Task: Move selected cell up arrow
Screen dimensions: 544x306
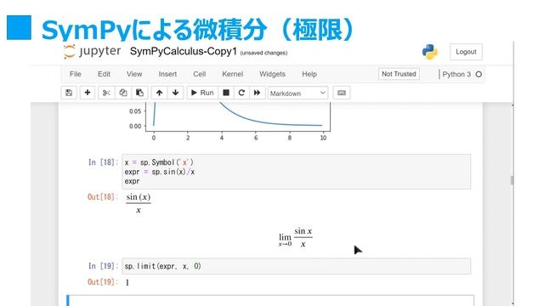Action: pyautogui.click(x=159, y=93)
